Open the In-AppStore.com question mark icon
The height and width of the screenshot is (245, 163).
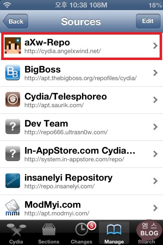pyautogui.click(x=13, y=153)
